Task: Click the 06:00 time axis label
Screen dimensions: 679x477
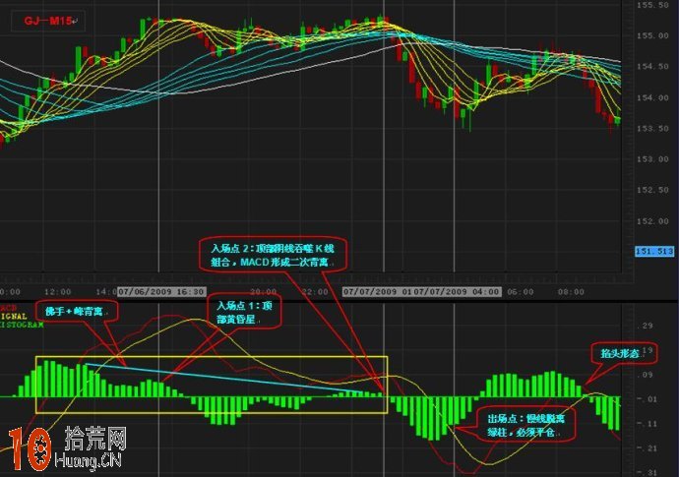Action: point(520,292)
